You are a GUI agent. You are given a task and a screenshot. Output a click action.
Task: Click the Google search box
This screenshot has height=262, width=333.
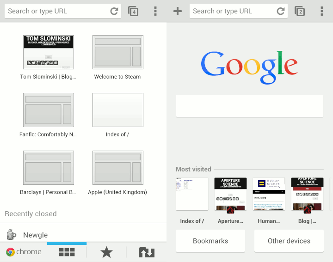click(250, 106)
